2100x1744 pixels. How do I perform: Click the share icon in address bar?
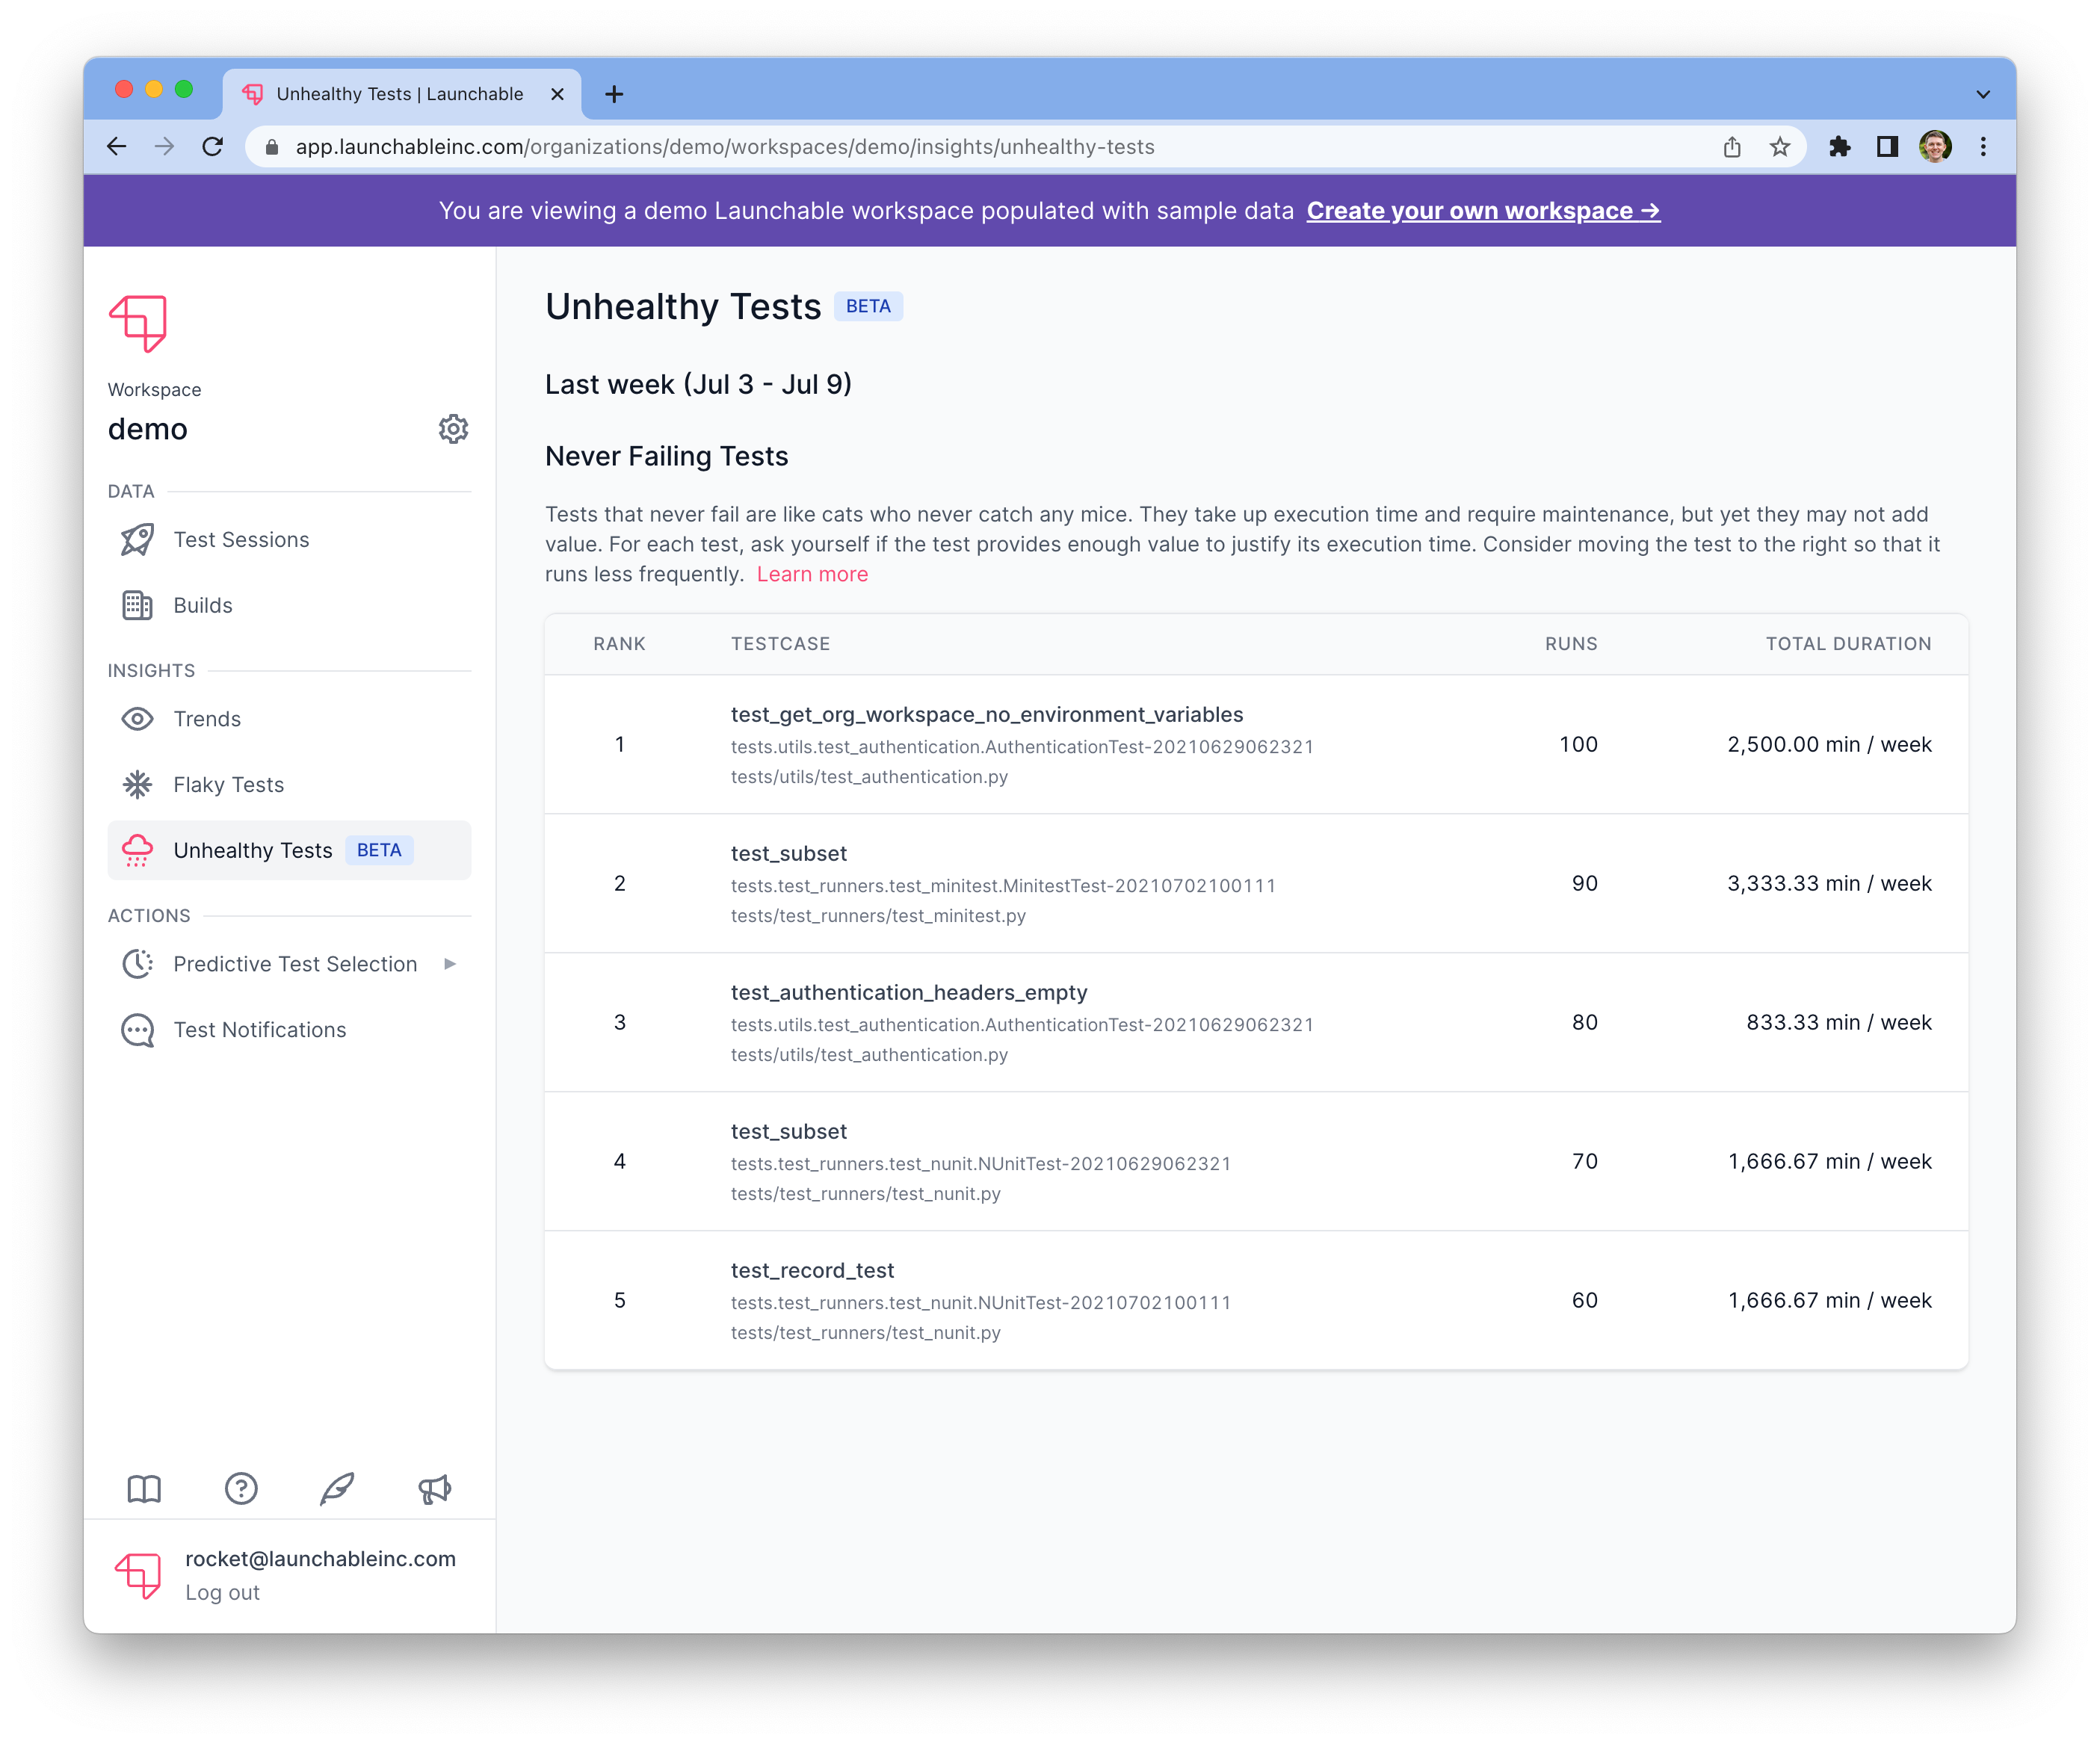[x=1732, y=147]
